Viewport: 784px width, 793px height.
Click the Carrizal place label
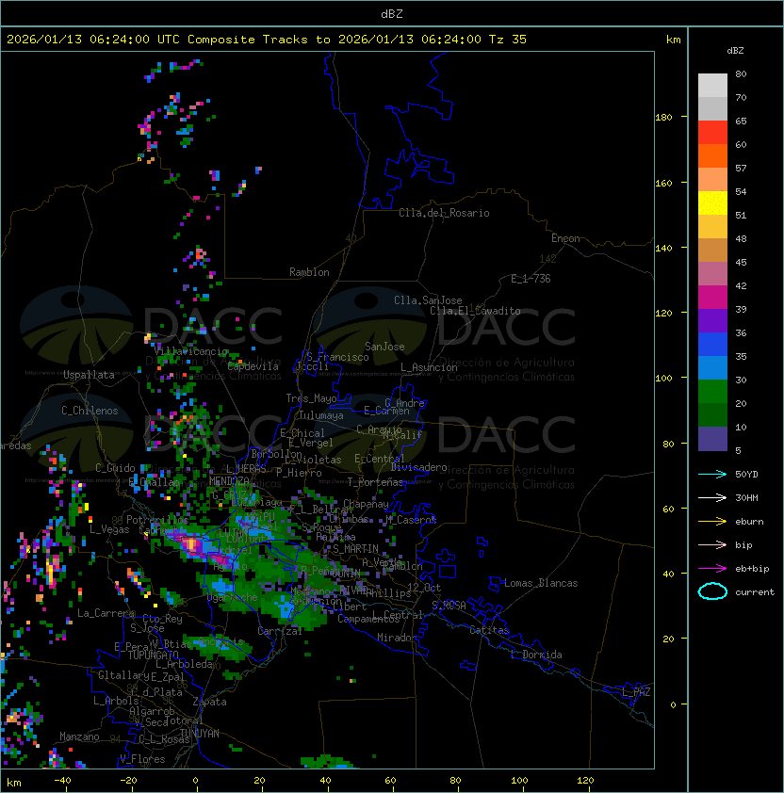280,631
